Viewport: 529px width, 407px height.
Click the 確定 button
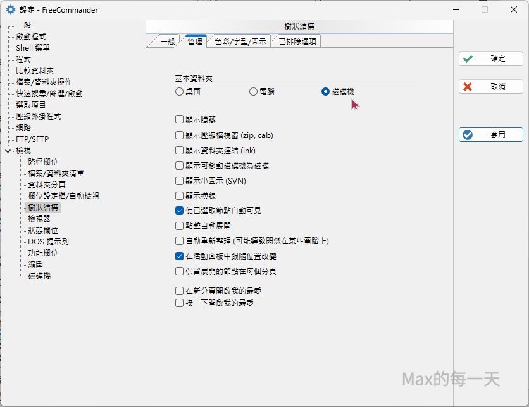click(491, 59)
